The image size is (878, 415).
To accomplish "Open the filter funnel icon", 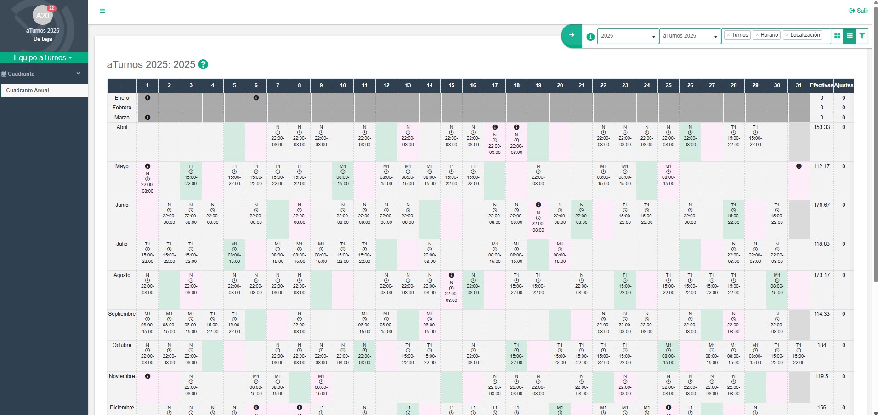I will pyautogui.click(x=862, y=36).
